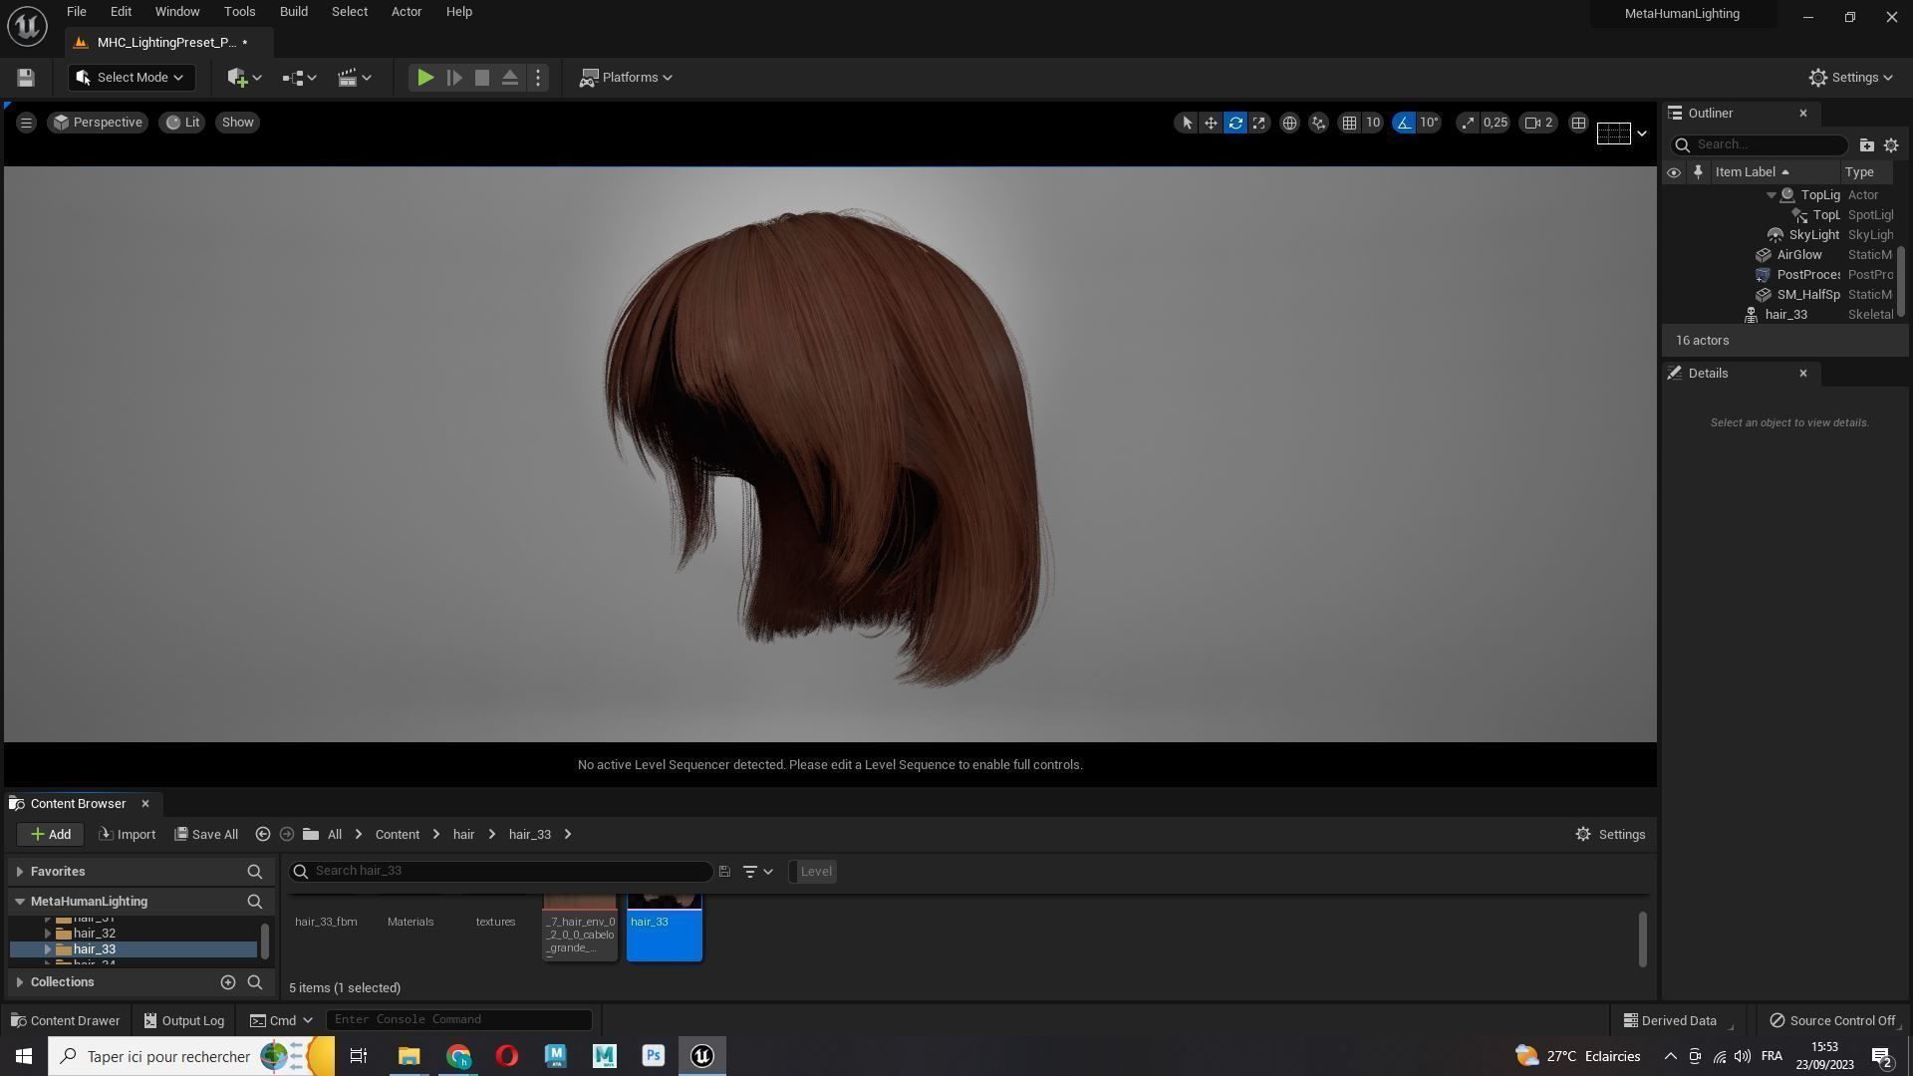The image size is (1913, 1076).
Task: Open the Content Browser filters dropdown
Action: pos(757,872)
